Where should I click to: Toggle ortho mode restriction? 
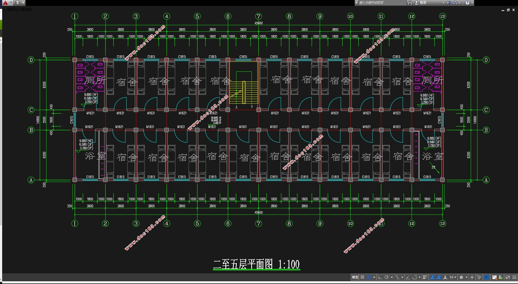380,277
